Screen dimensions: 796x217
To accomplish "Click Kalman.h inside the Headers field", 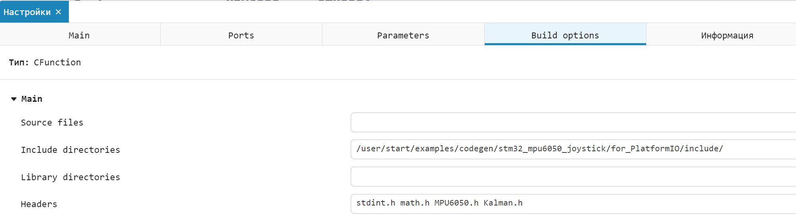I will (x=503, y=203).
